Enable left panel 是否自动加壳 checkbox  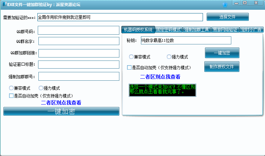11,96
